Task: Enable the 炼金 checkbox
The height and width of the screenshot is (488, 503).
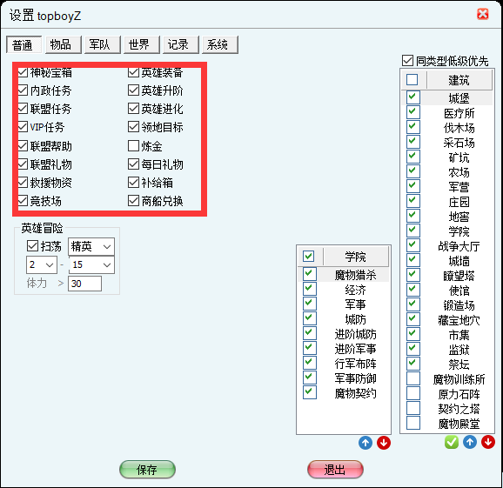Action: pos(133,146)
